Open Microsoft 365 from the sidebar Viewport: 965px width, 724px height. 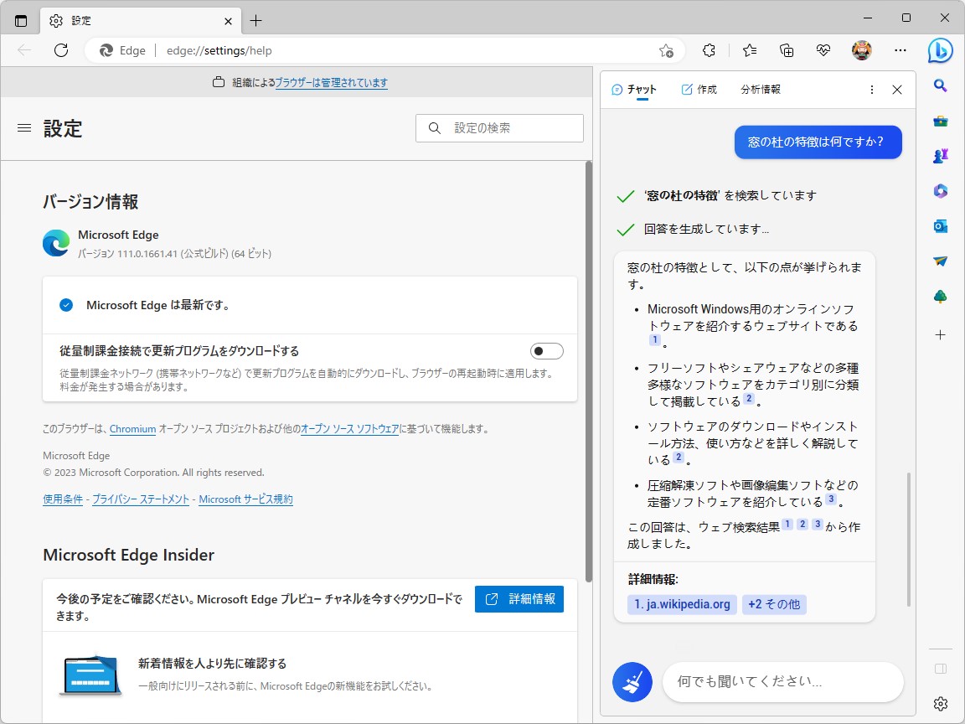[x=941, y=191]
